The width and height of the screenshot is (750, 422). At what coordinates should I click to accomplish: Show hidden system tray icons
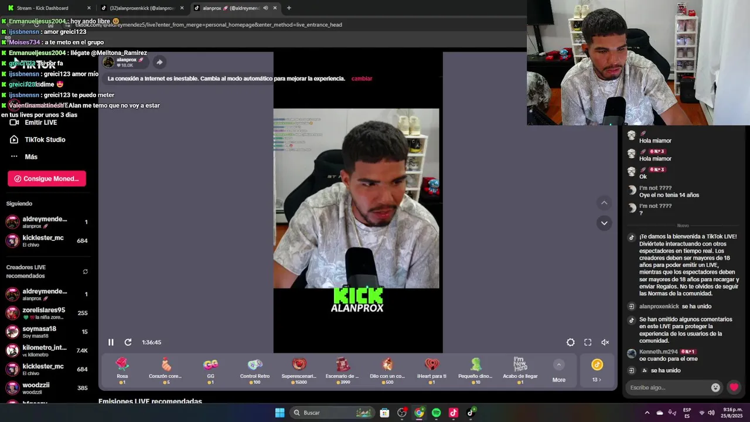coord(647,413)
